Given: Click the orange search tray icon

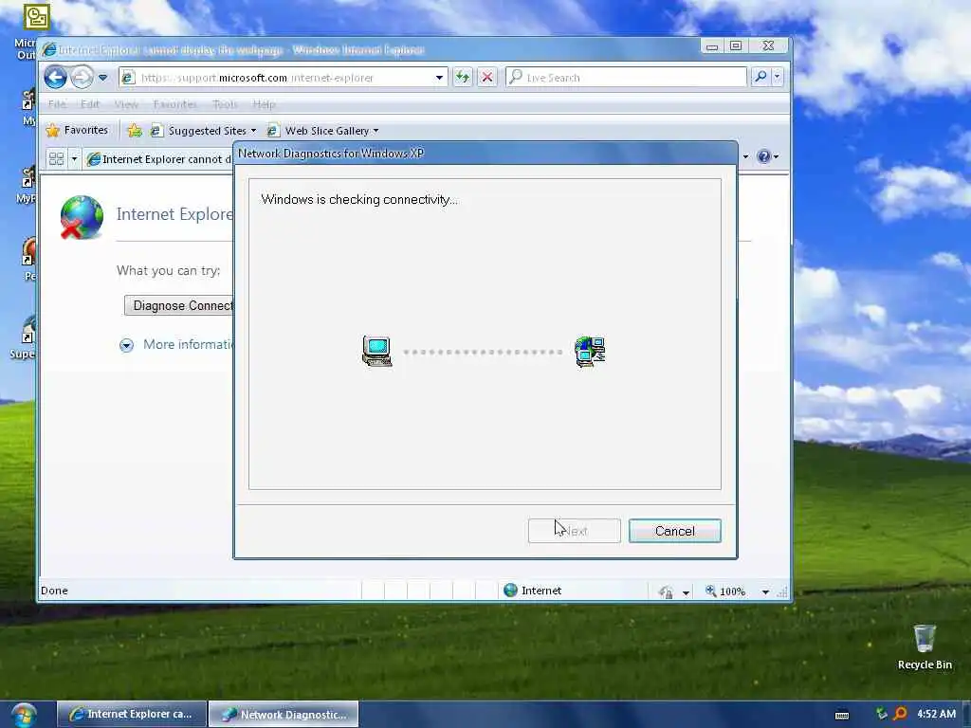Looking at the screenshot, I should [x=901, y=714].
